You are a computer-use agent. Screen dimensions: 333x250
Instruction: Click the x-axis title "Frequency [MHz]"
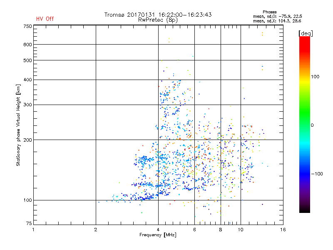pos(158,235)
